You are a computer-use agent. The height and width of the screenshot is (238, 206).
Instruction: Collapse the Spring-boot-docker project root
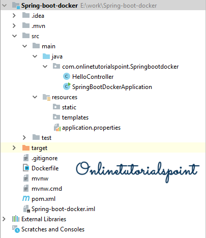[5, 6]
